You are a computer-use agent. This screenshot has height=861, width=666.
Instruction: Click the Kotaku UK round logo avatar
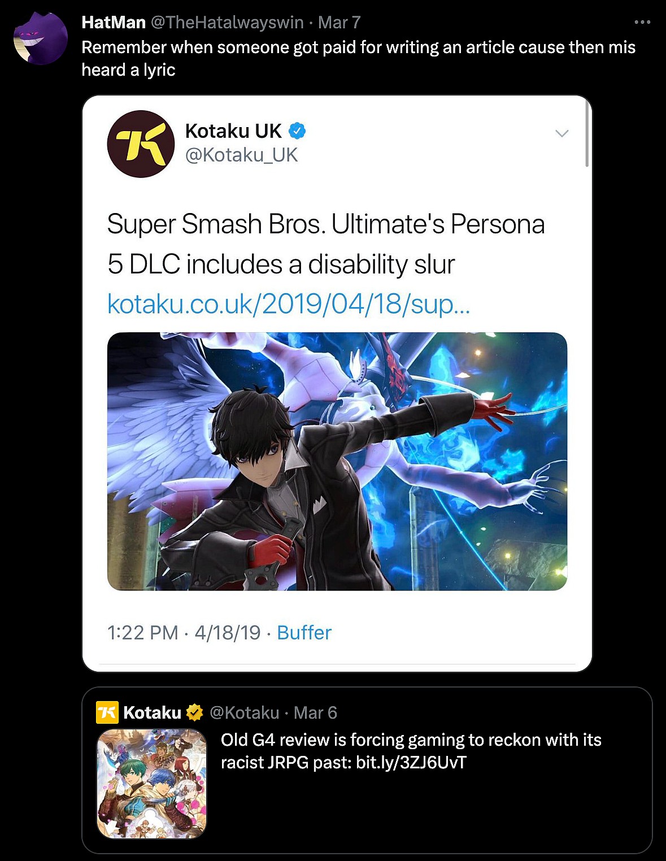click(141, 143)
